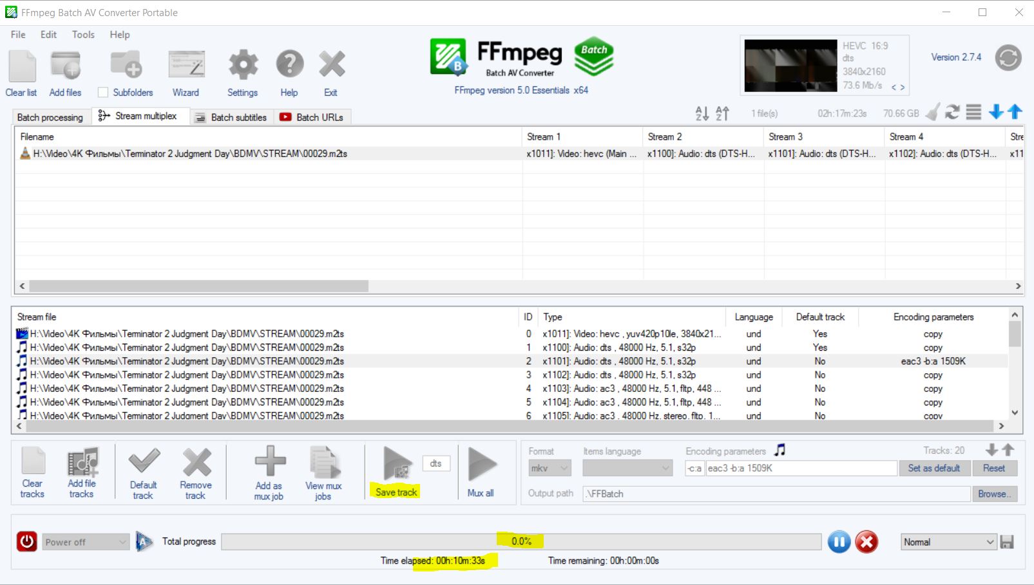The height and width of the screenshot is (585, 1034).
Task: Start muxing with Mux all
Action: pyautogui.click(x=481, y=465)
